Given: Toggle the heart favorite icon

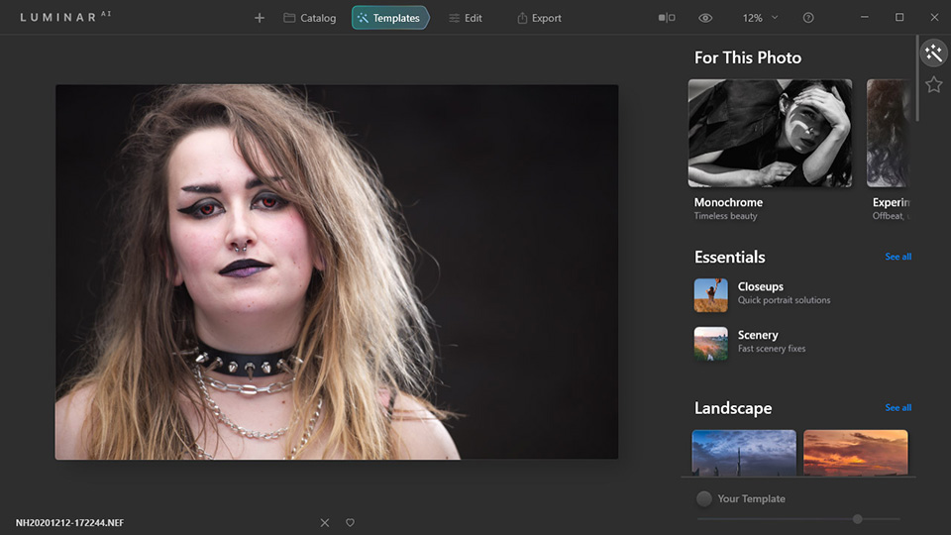Looking at the screenshot, I should tap(350, 522).
